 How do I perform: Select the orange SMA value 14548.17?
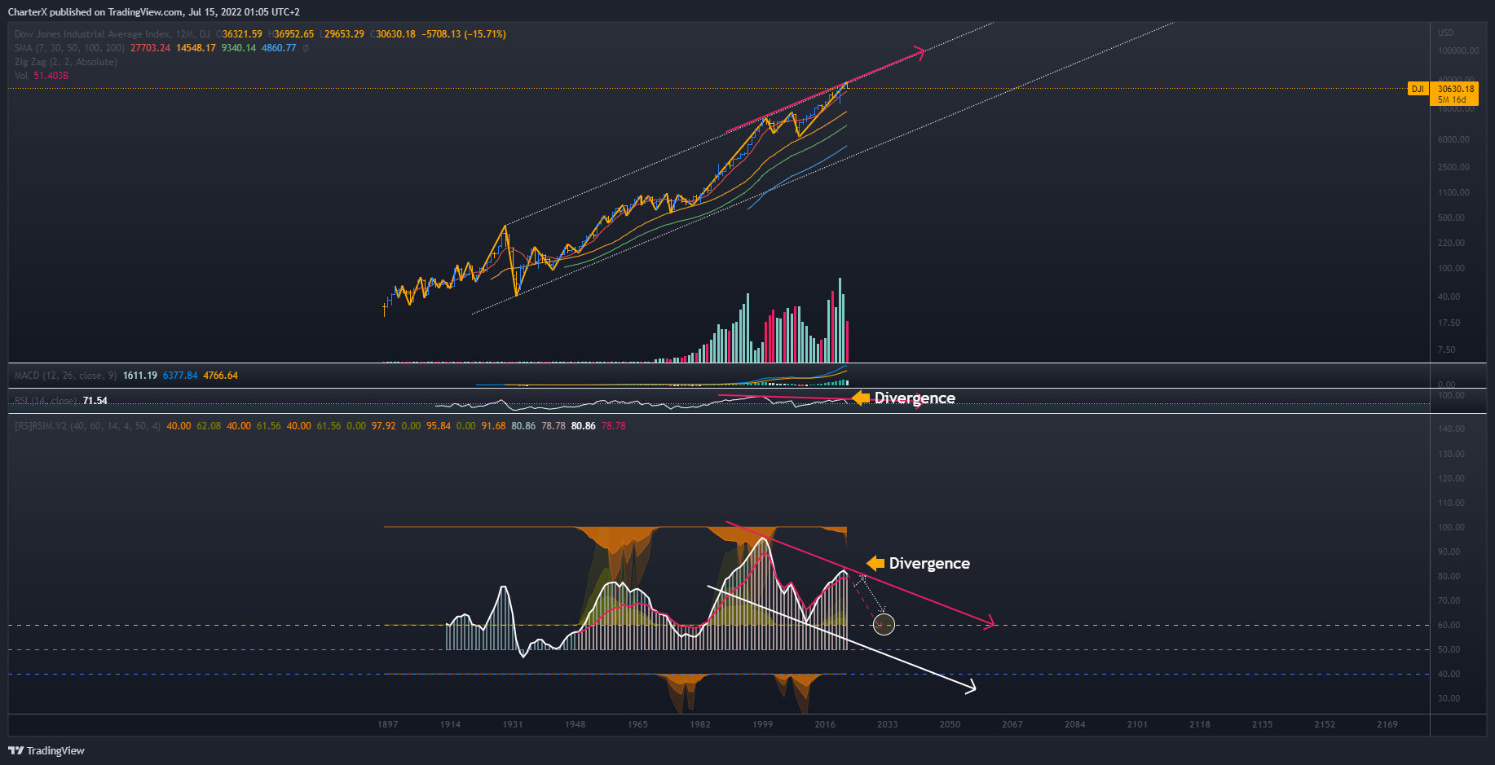point(196,48)
